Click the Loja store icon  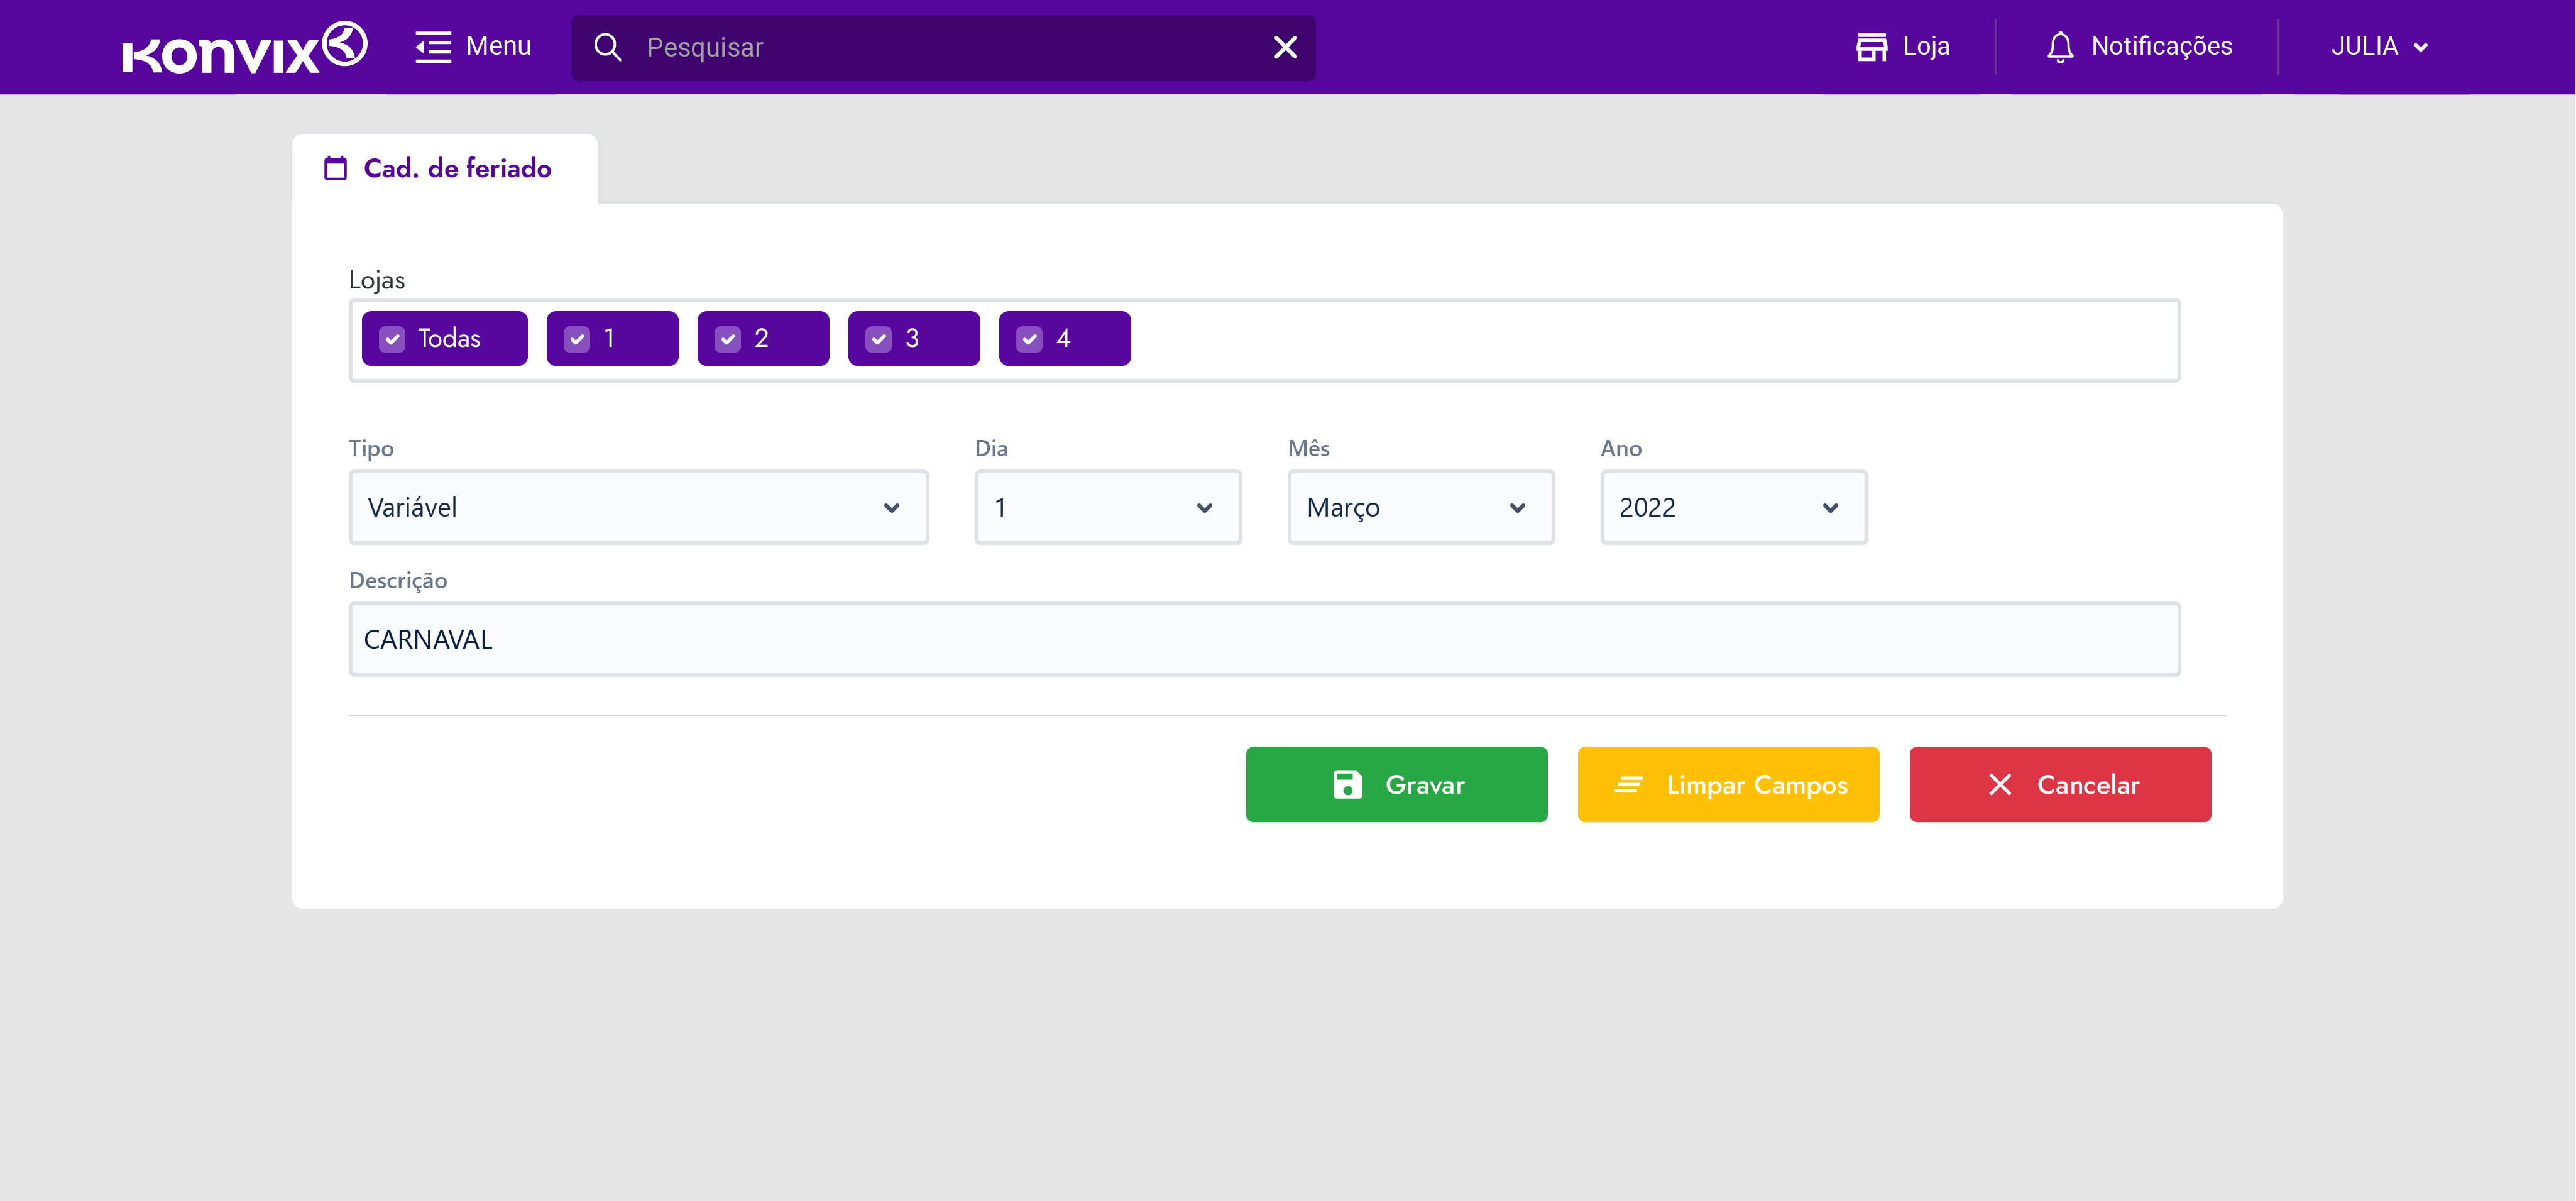point(1871,47)
